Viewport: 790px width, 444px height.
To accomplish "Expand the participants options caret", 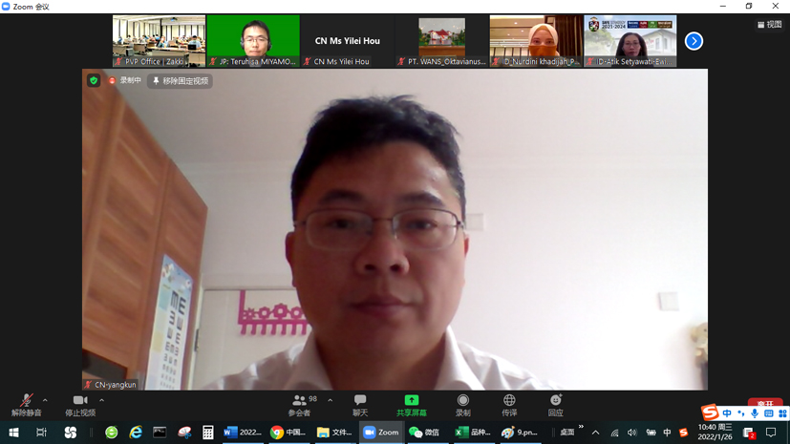I will (331, 401).
